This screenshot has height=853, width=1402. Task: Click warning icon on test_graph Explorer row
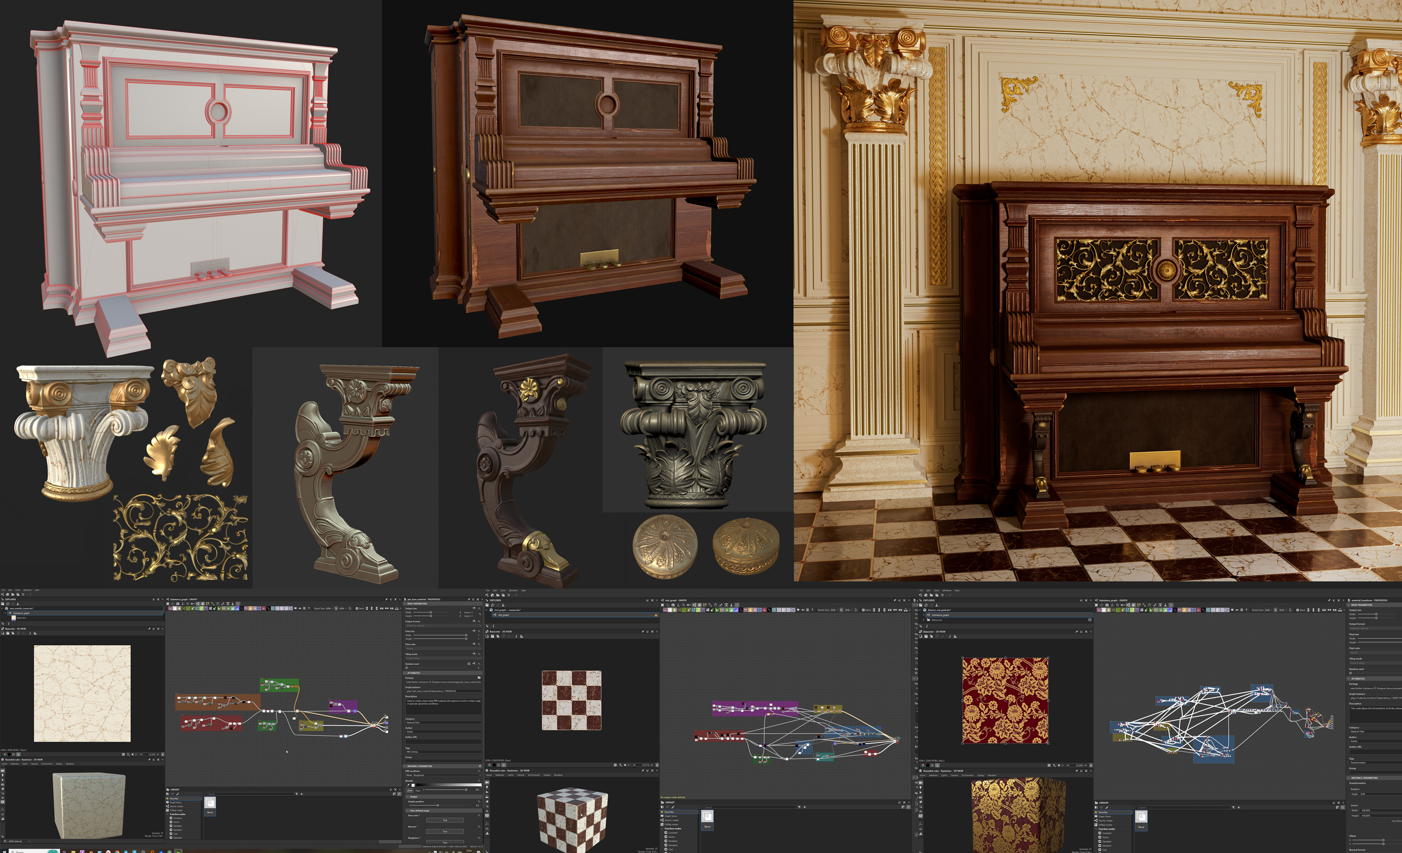click(656, 615)
